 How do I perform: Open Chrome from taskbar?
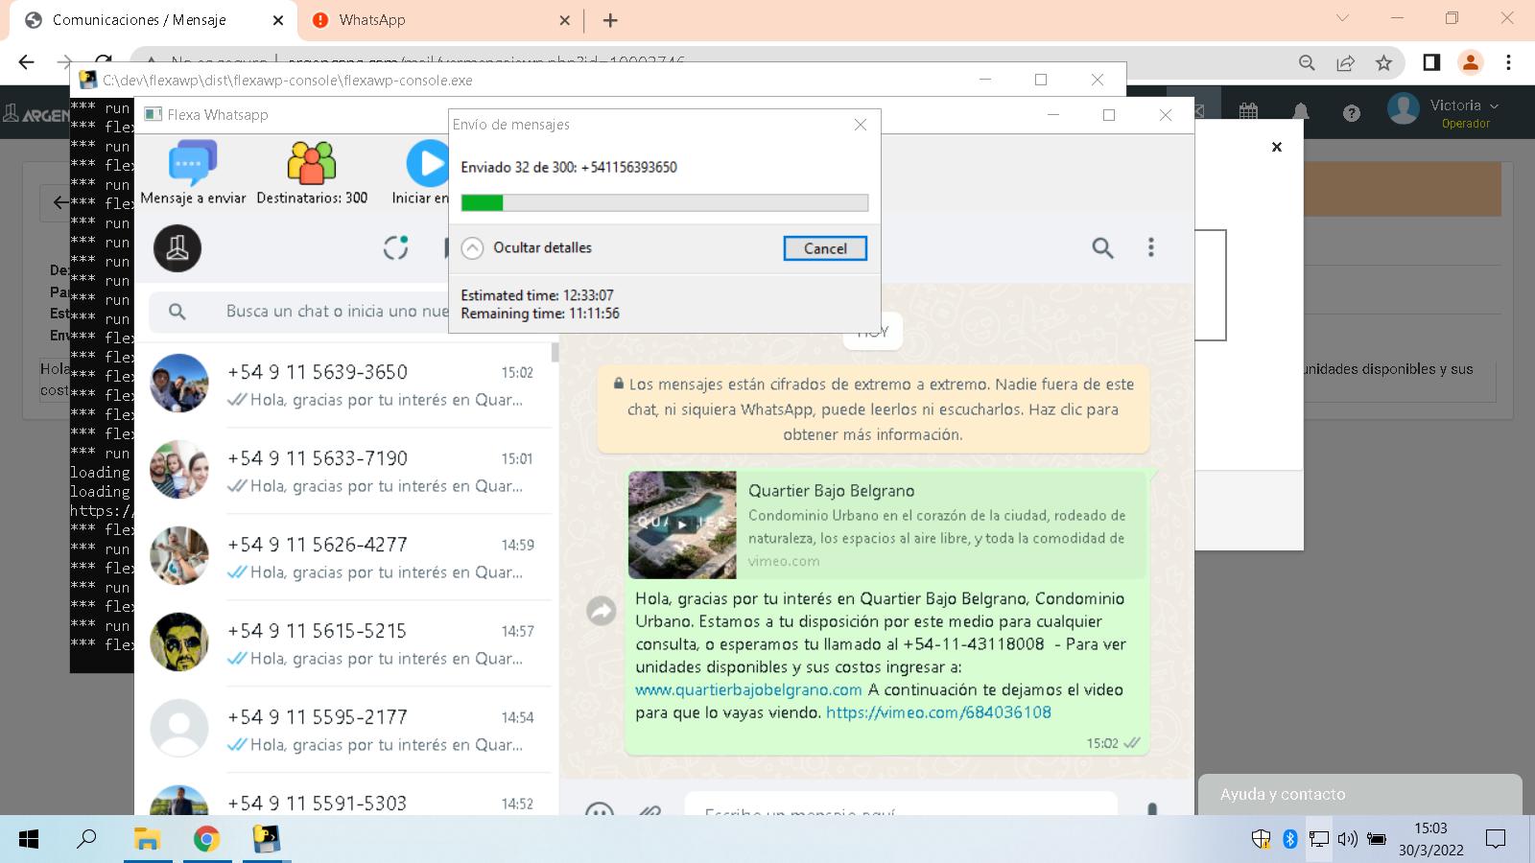[x=206, y=839]
